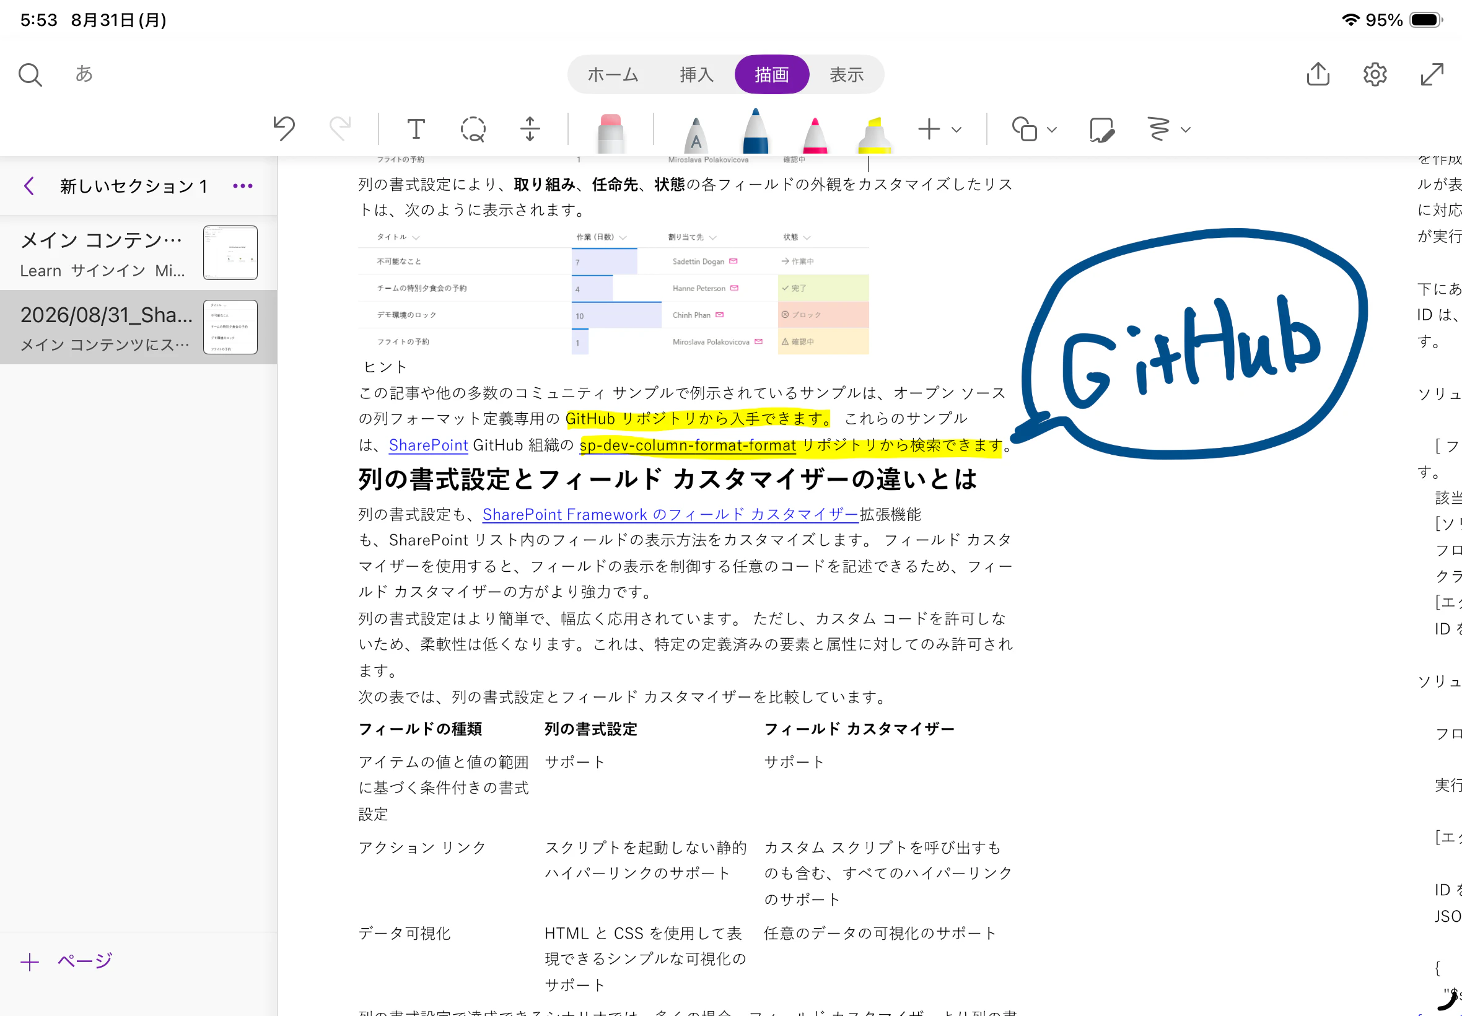Viewport: 1462px width, 1016px height.
Task: Pick the pink-red pen
Action: click(815, 135)
